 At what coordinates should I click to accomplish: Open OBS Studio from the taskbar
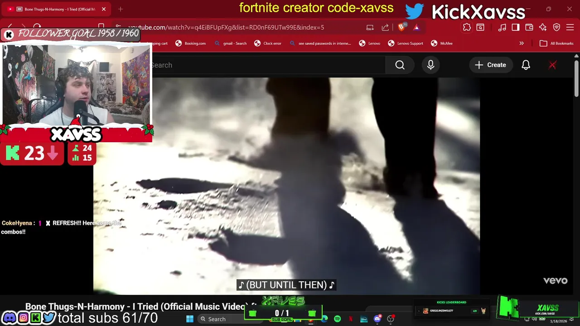pyautogui.click(x=391, y=319)
